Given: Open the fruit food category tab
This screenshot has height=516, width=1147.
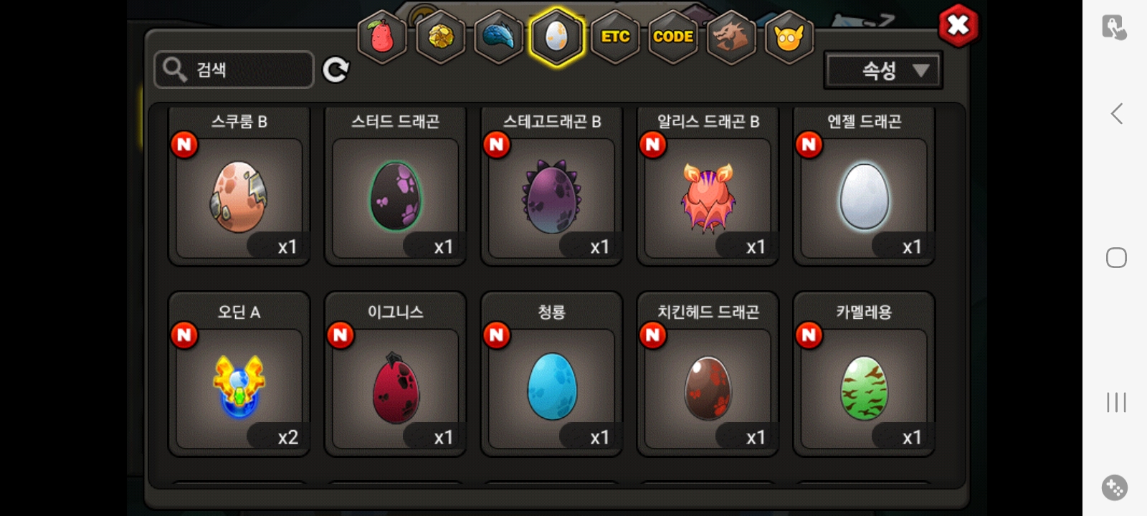Looking at the screenshot, I should tap(382, 37).
